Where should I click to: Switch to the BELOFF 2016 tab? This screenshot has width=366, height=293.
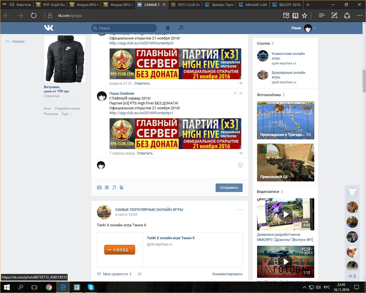click(x=287, y=5)
